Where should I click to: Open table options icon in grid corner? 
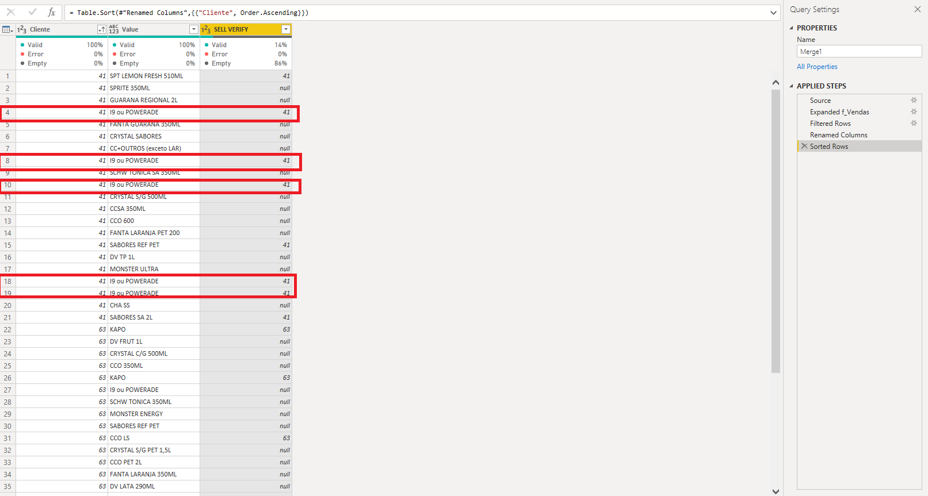pos(7,29)
